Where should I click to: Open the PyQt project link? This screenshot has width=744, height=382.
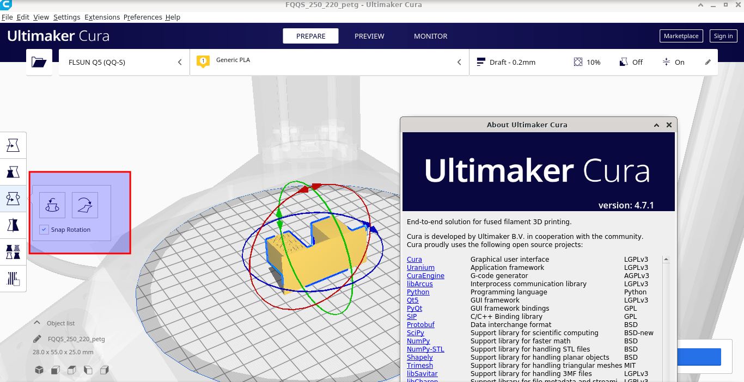414,309
